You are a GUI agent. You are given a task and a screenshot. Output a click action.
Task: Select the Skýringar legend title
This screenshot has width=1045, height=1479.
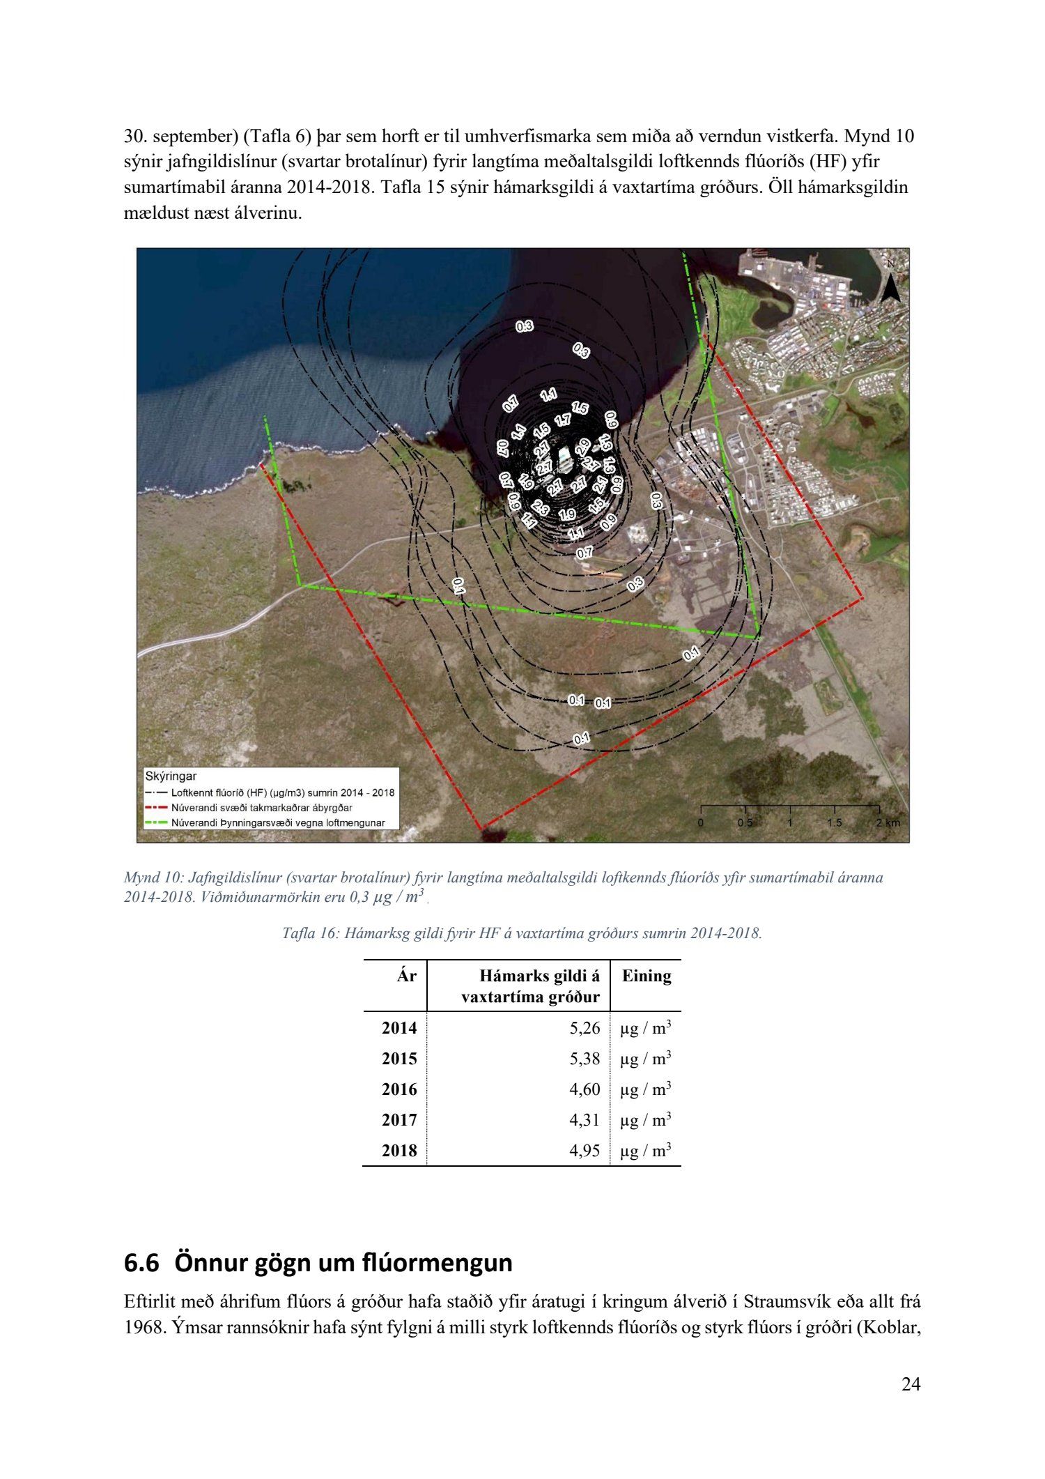[171, 776]
